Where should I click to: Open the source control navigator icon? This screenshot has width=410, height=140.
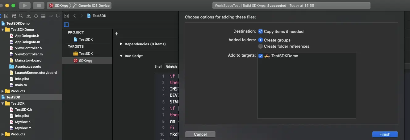pos(6,16)
